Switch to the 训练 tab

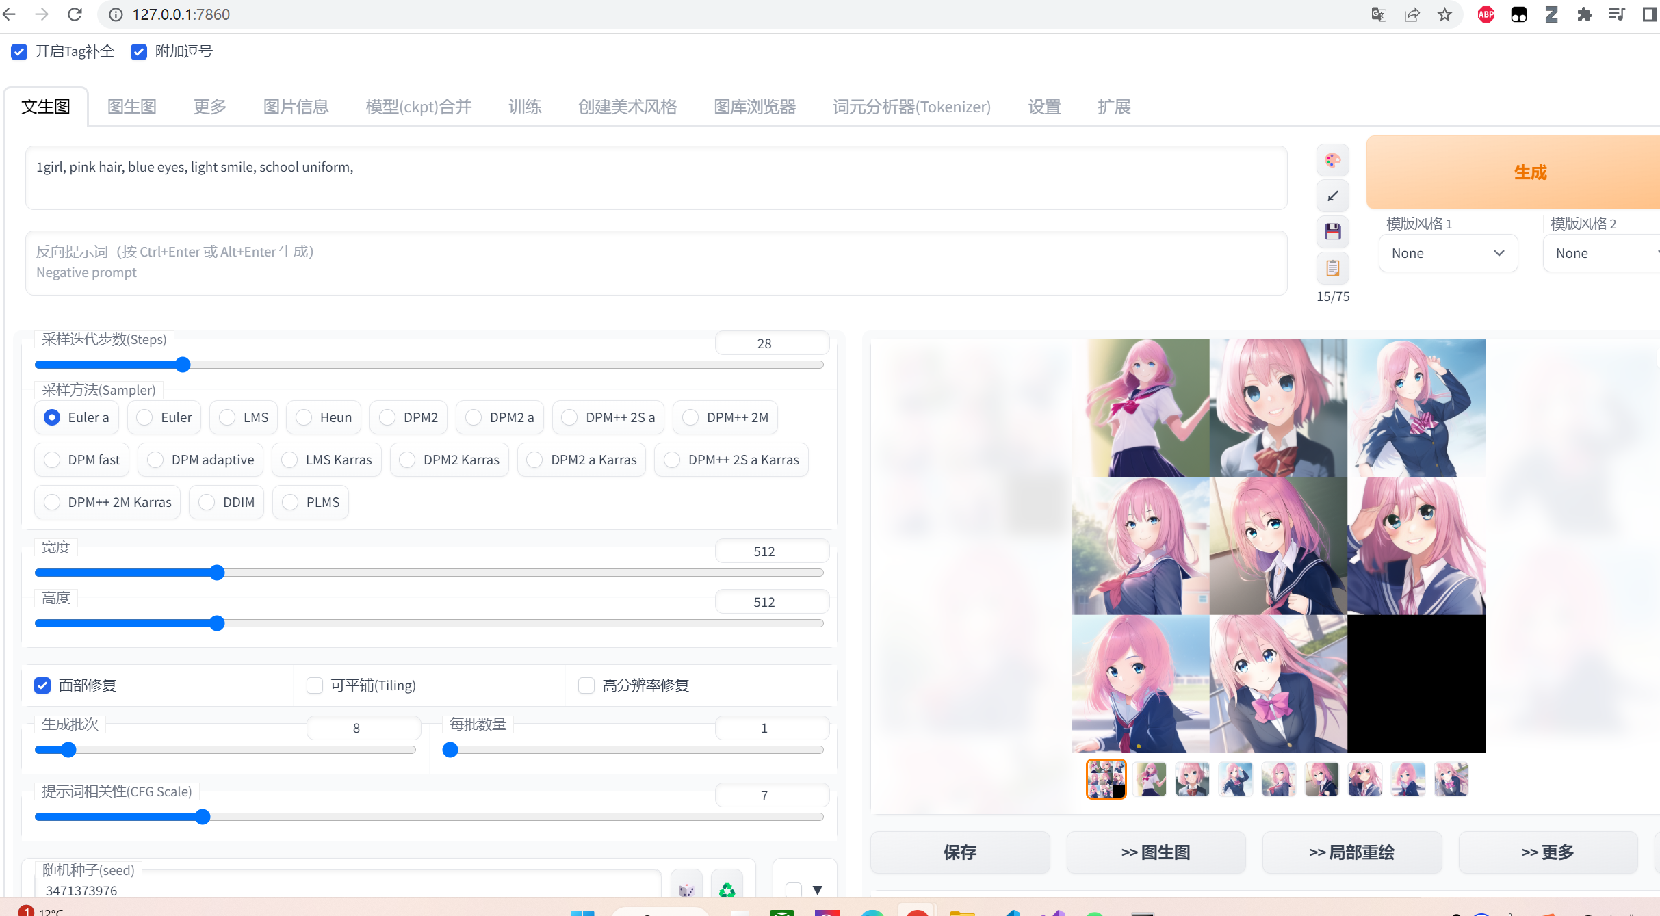tap(525, 107)
